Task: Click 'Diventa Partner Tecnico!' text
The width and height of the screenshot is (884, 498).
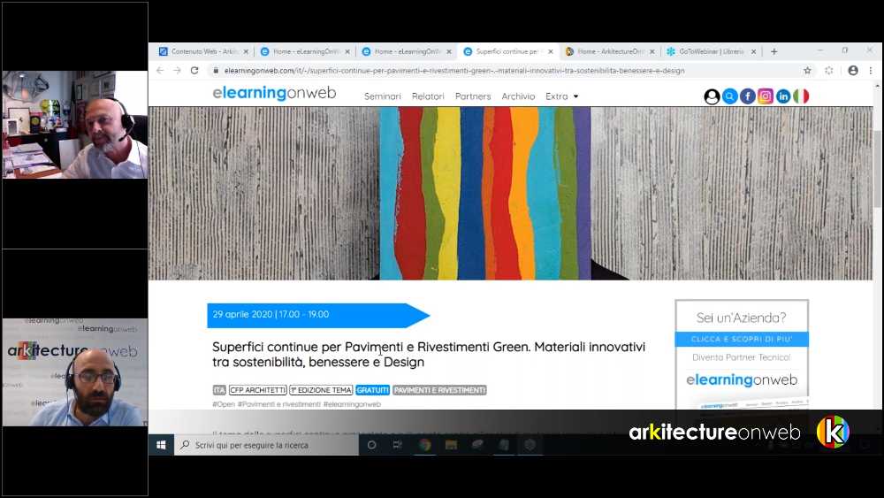Action: tap(742, 357)
